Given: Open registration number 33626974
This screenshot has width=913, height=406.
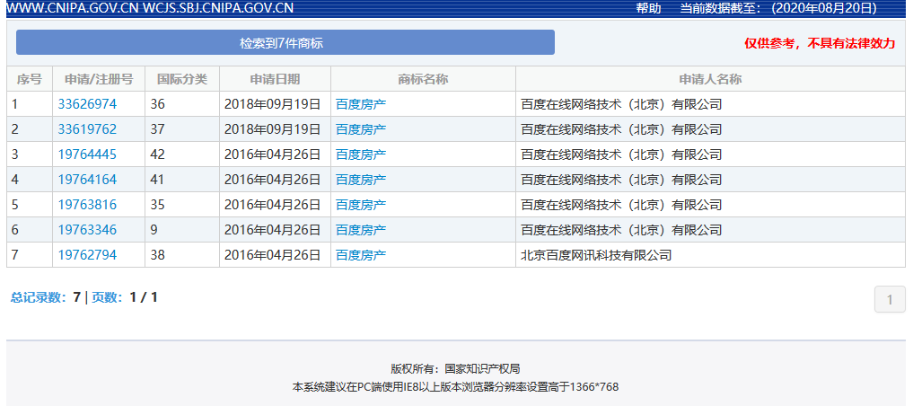Looking at the screenshot, I should (x=87, y=104).
